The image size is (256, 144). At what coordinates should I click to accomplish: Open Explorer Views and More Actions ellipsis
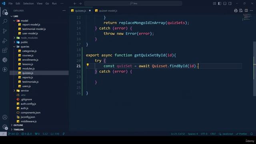(64, 11)
